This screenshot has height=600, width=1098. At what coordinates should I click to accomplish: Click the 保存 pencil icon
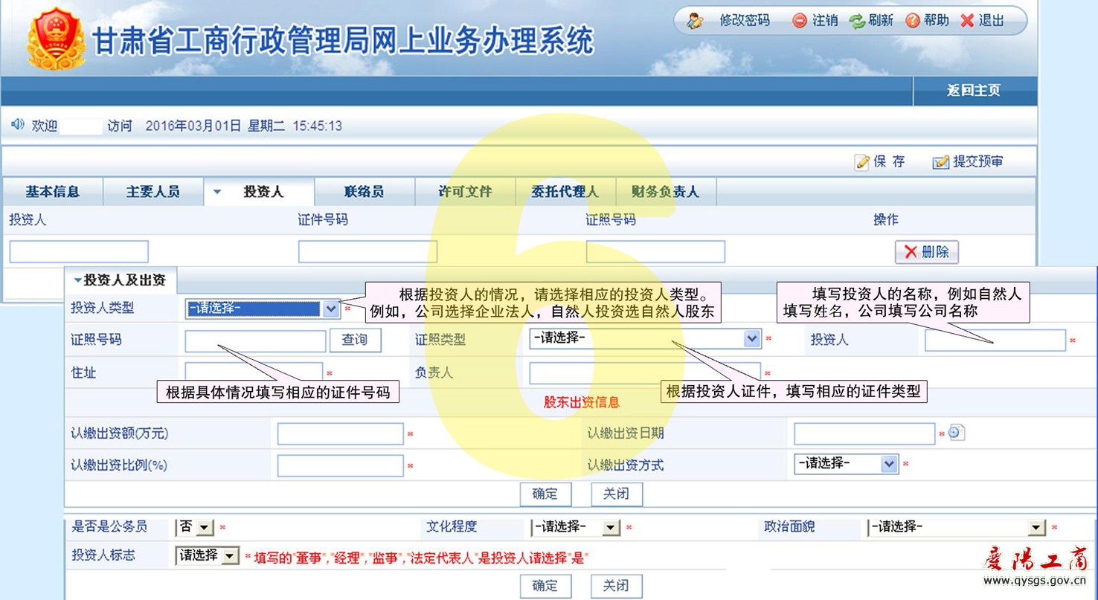[x=862, y=162]
